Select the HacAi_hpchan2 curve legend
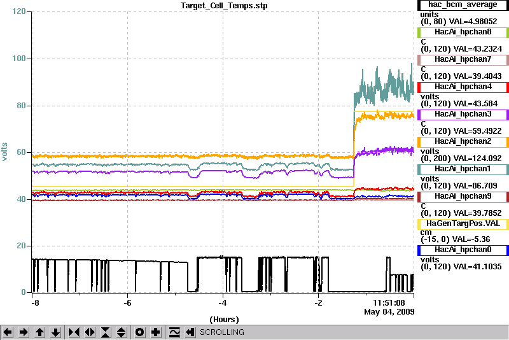This screenshot has width=509, height=340. (x=463, y=142)
